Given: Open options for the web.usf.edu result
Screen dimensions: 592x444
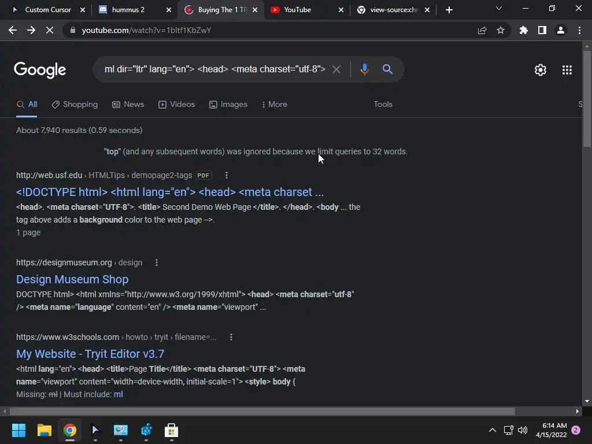Looking at the screenshot, I should click(226, 175).
